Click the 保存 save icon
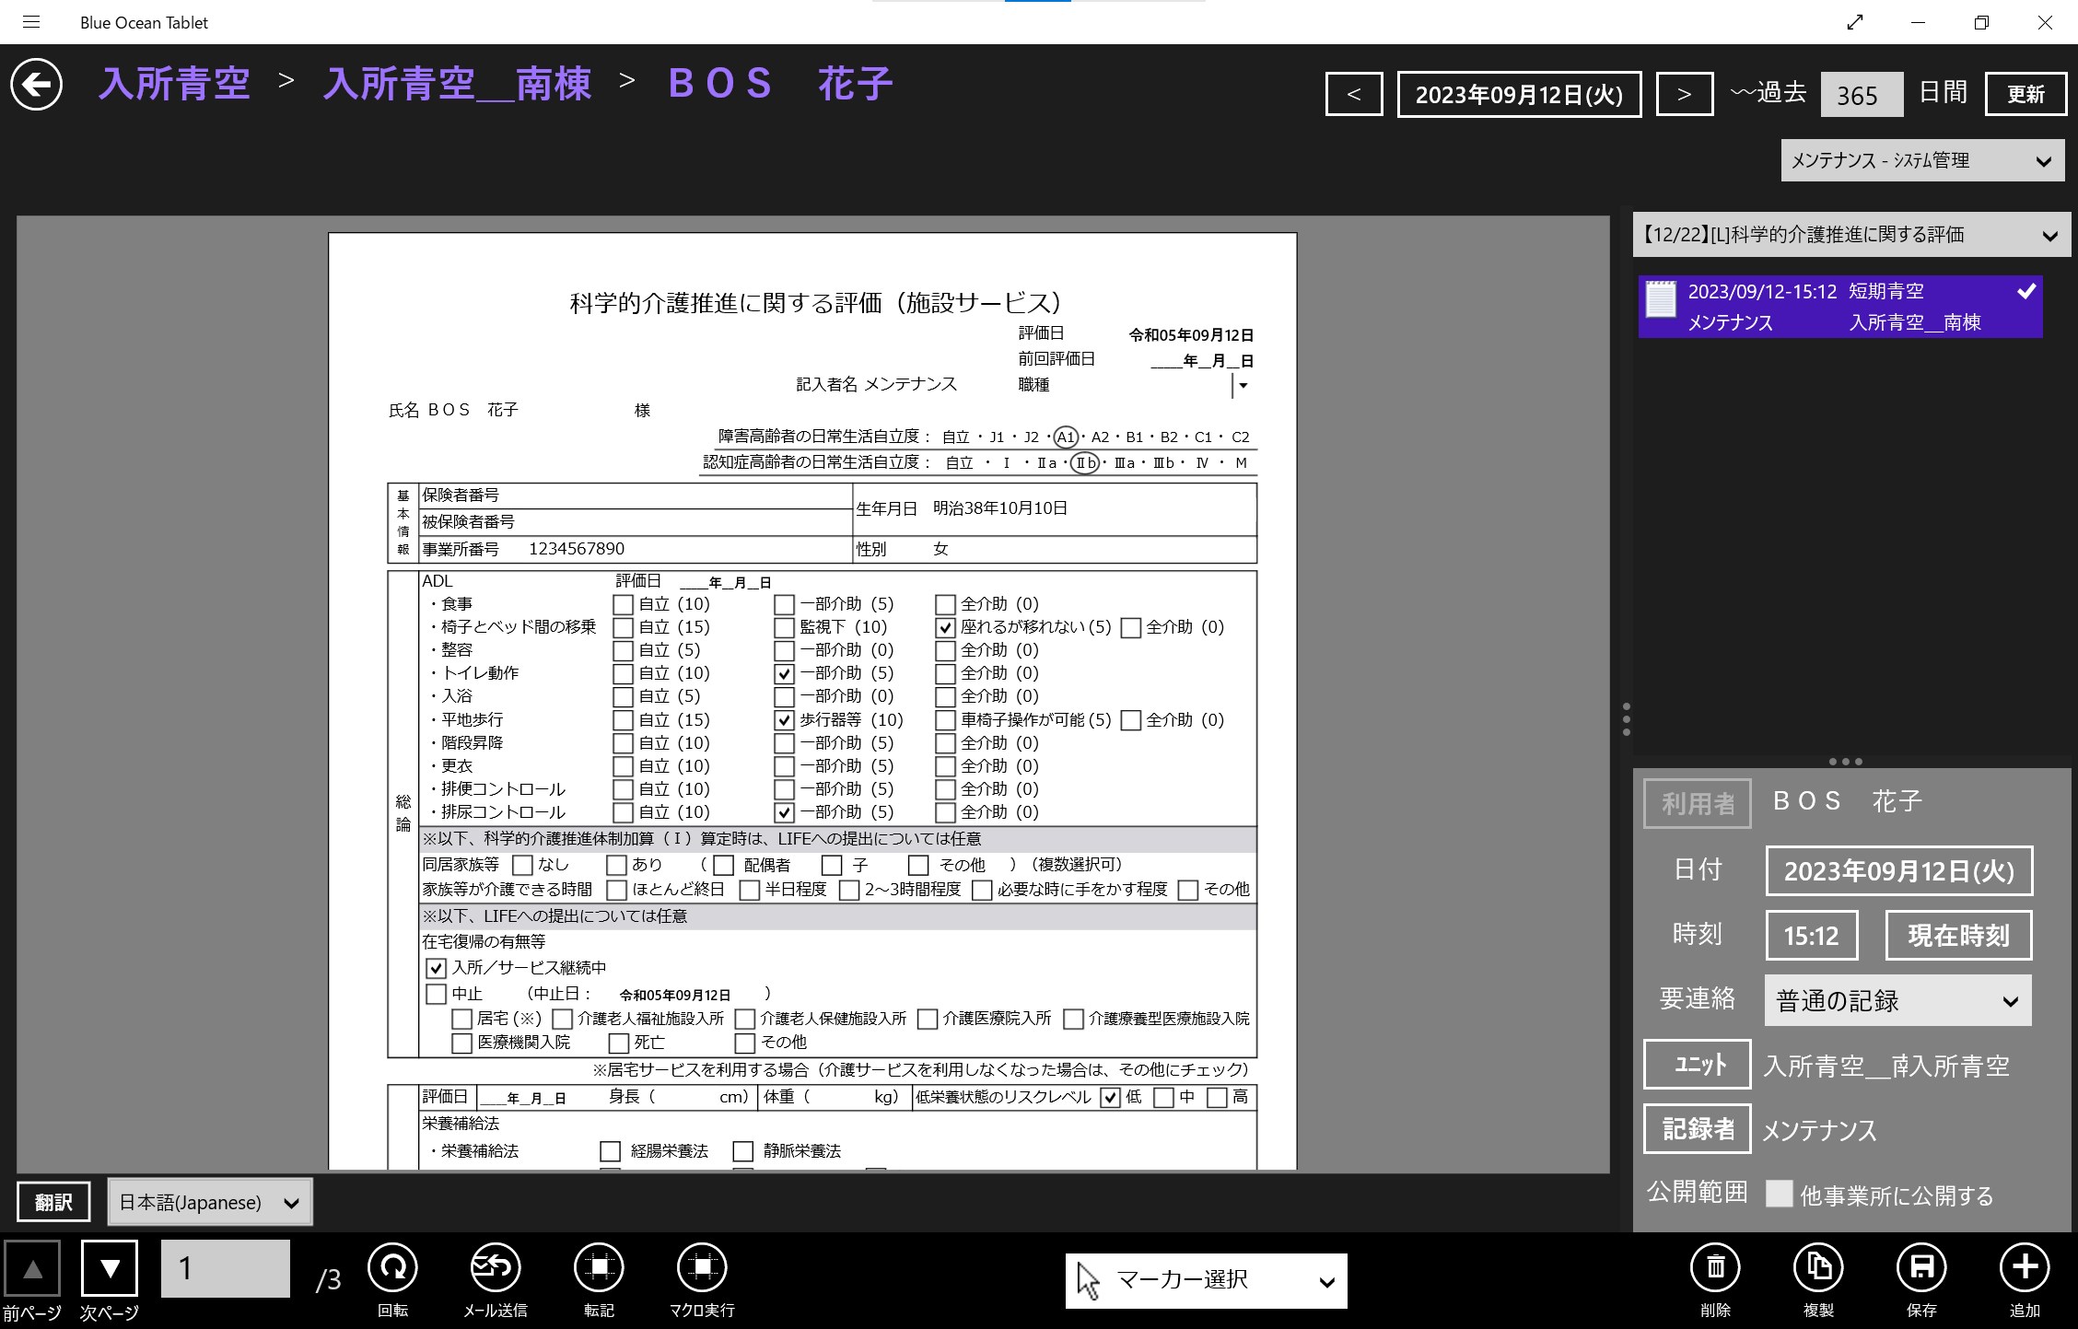This screenshot has width=2078, height=1329. click(1921, 1268)
